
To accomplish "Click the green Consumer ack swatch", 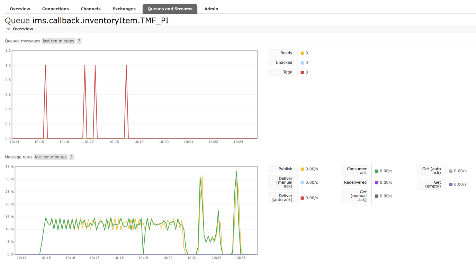I will coord(377,171).
